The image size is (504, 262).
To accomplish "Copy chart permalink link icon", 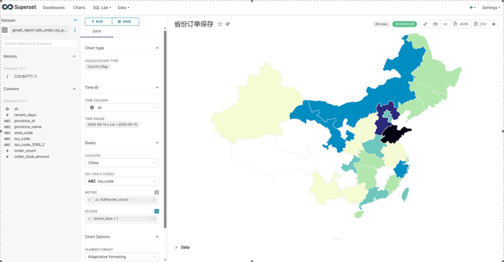I will click(425, 24).
